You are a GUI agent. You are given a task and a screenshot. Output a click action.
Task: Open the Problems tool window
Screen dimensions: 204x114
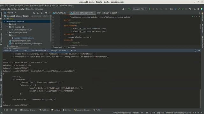click(x=44, y=110)
